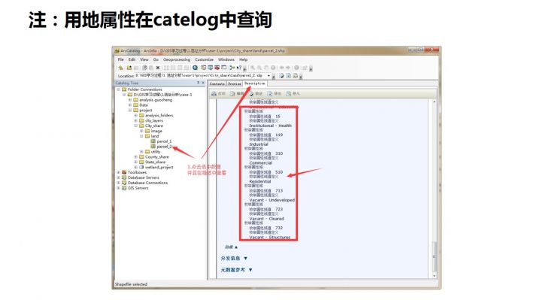The width and height of the screenshot is (534, 300).
Task: Switch to the Contents tab
Action: (x=217, y=83)
